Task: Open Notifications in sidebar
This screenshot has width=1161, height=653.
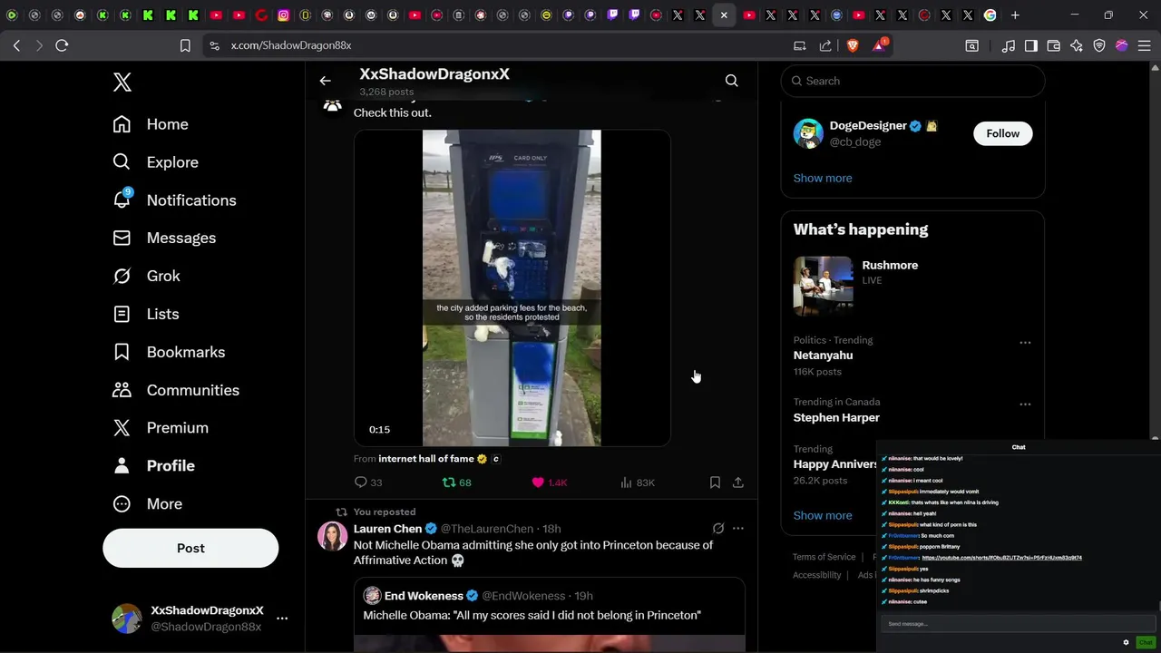Action: pyautogui.click(x=174, y=200)
